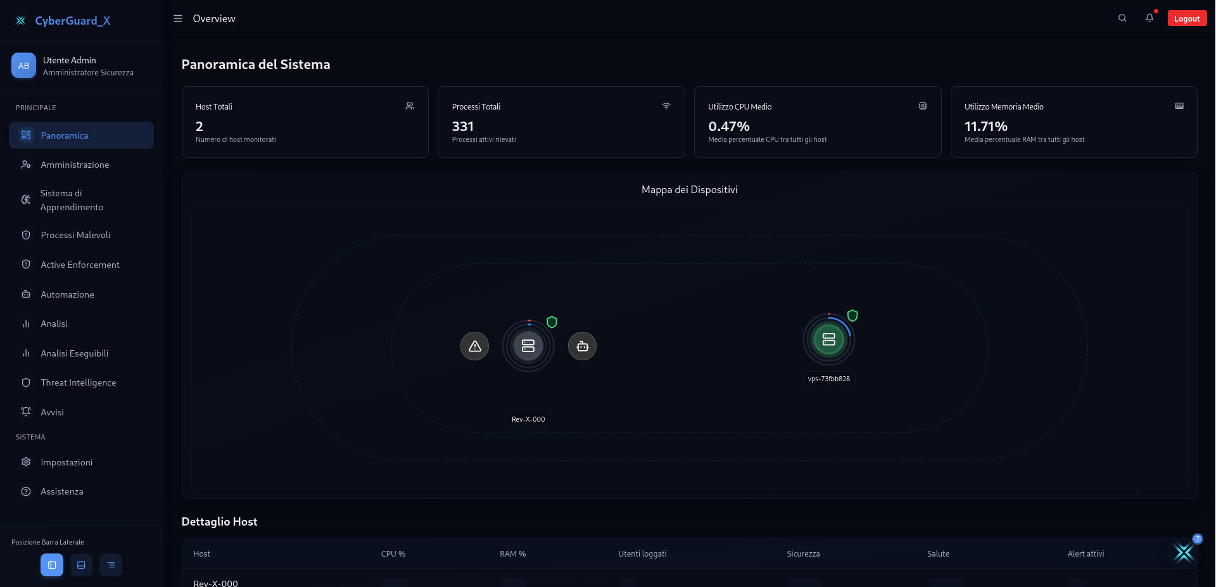Click the search magnifier icon
1216x587 pixels.
point(1122,18)
